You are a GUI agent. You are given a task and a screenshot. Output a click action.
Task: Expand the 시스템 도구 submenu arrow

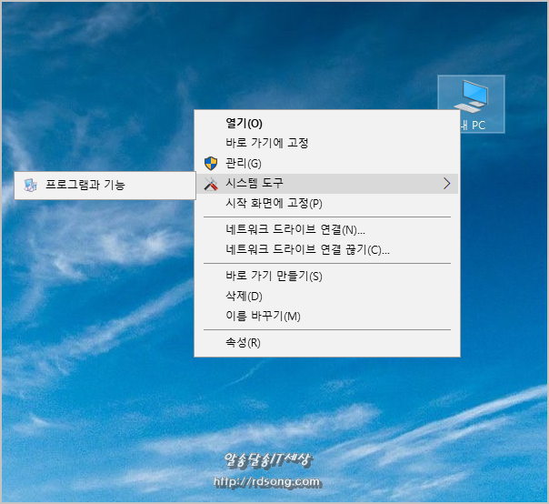click(x=446, y=184)
